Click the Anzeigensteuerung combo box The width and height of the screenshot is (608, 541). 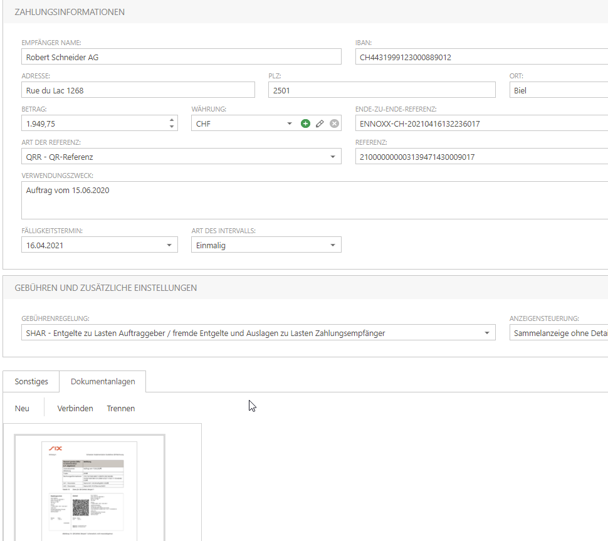point(558,333)
